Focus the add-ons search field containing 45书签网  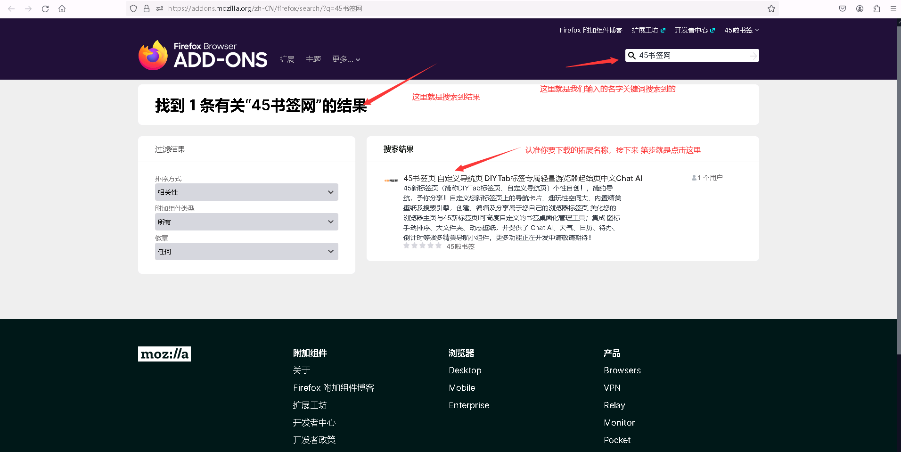pyautogui.click(x=691, y=56)
